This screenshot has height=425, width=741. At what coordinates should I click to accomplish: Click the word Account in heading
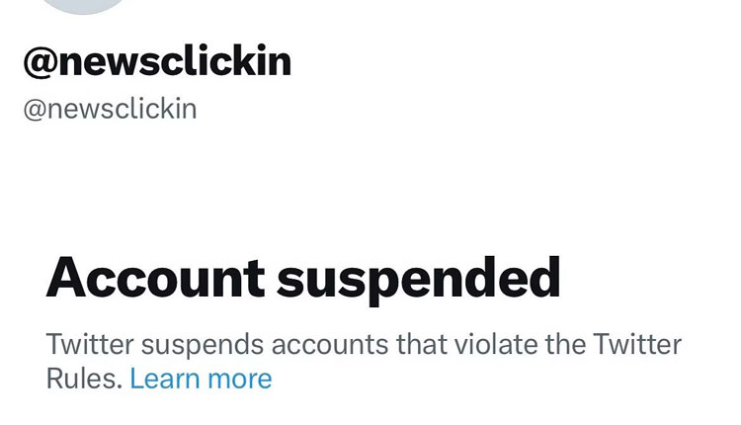(155, 278)
